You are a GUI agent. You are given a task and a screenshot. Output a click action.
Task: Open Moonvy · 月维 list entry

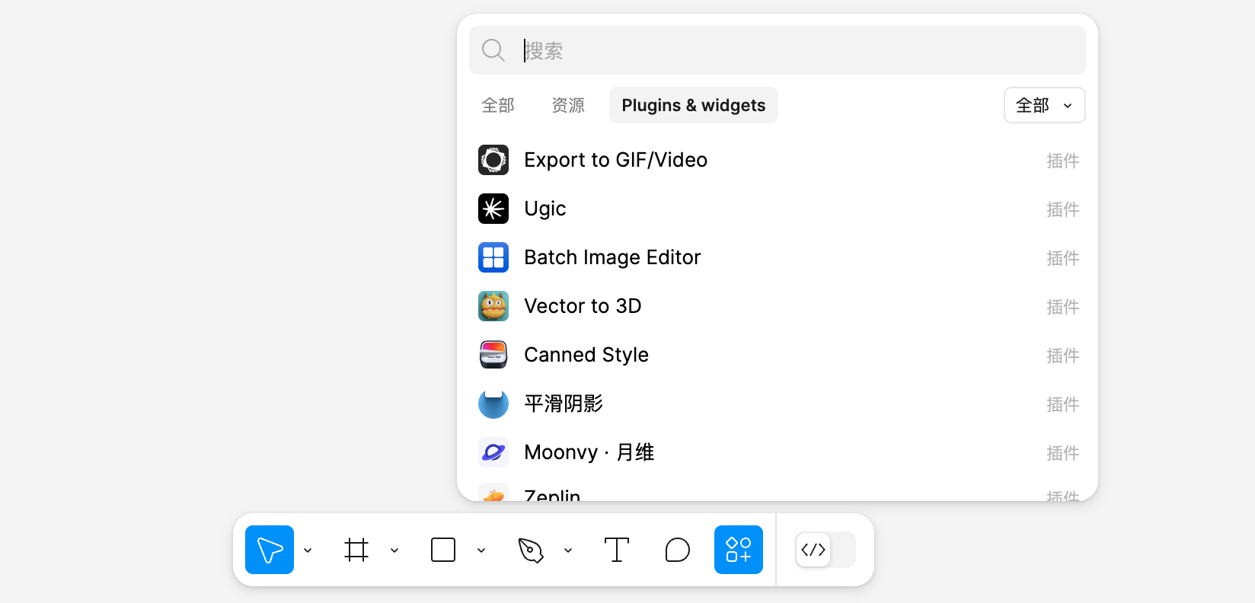click(x=778, y=452)
